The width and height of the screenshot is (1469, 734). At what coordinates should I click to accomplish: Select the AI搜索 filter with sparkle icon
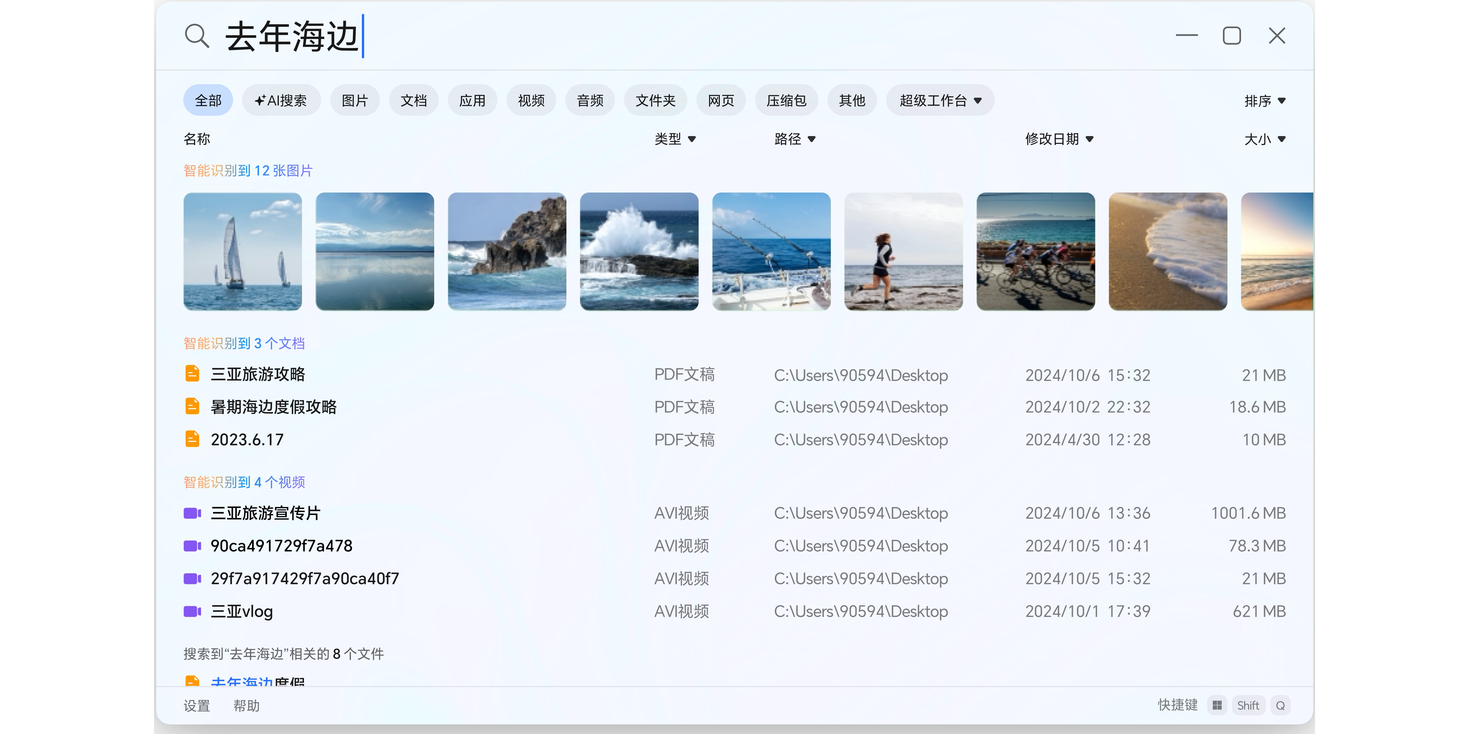(281, 101)
